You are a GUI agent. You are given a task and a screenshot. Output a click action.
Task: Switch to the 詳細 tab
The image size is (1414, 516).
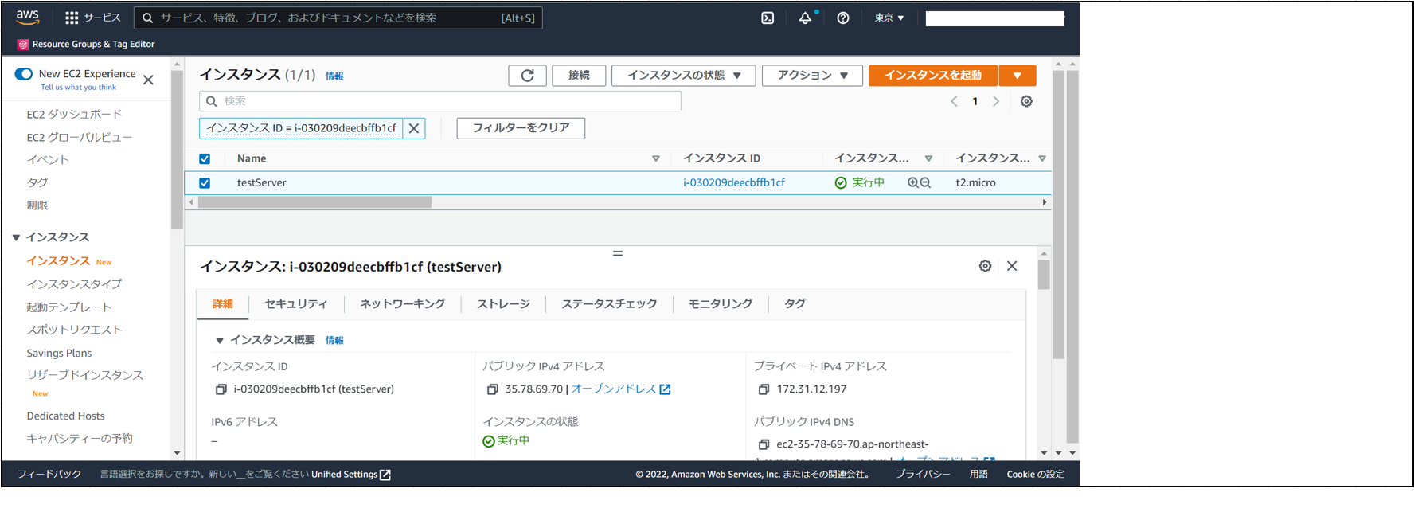point(223,304)
